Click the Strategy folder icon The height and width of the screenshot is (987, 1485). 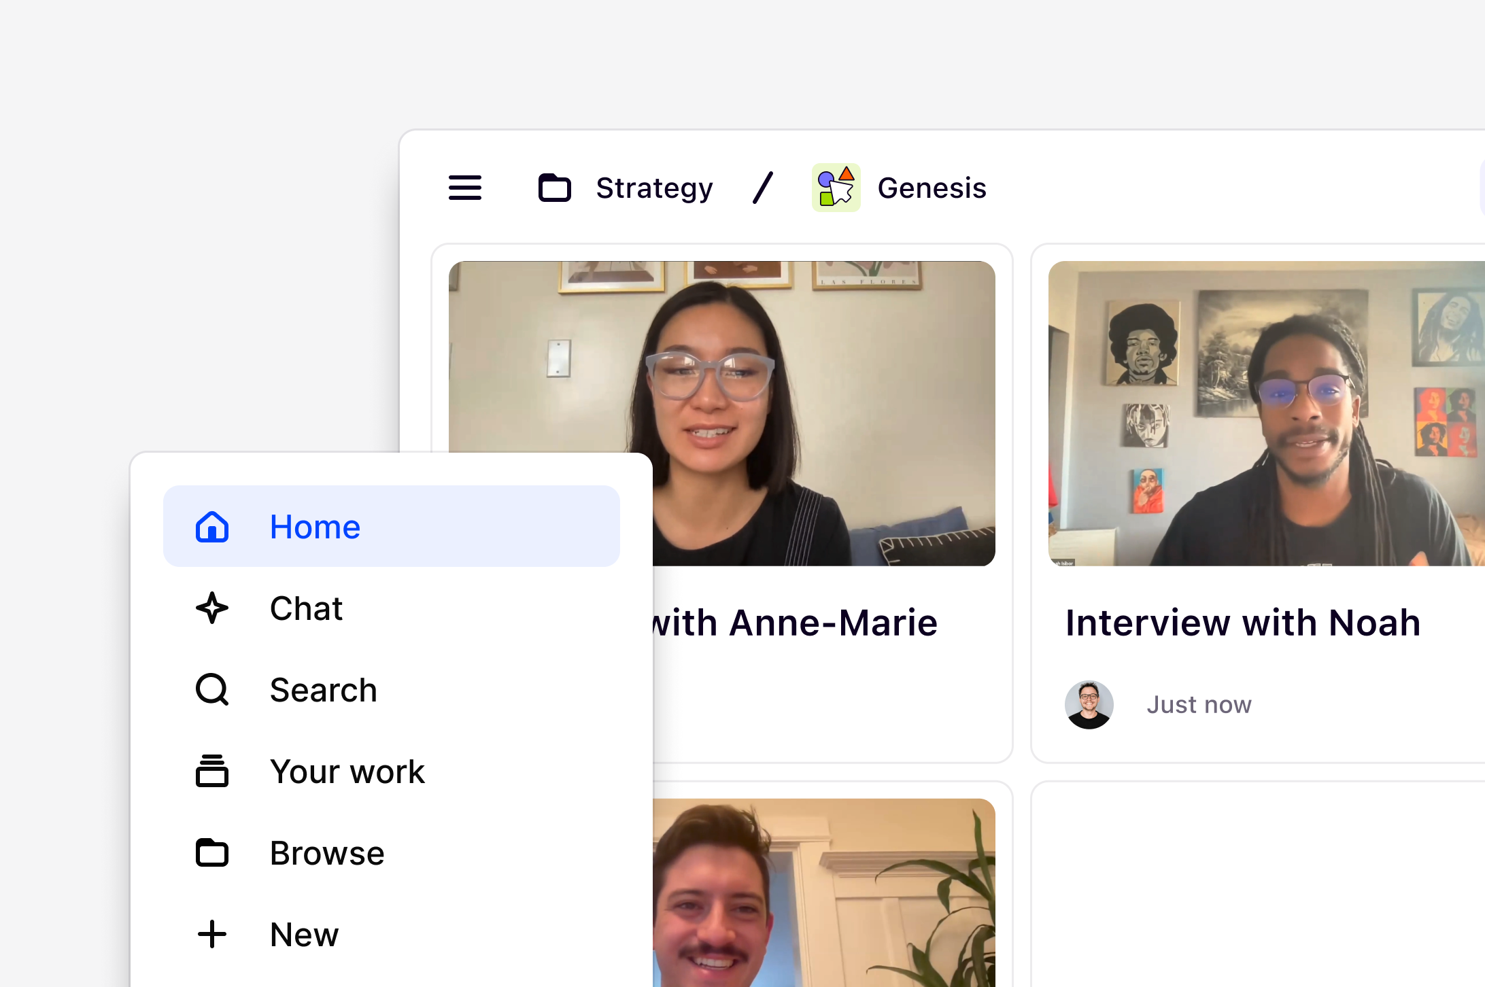[554, 188]
